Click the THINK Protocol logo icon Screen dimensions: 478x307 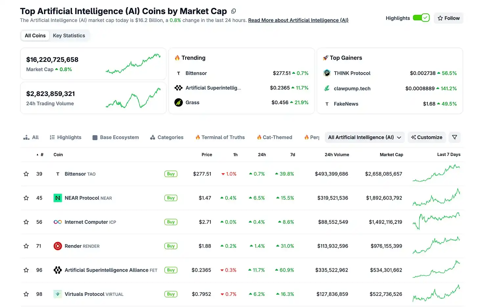click(327, 73)
